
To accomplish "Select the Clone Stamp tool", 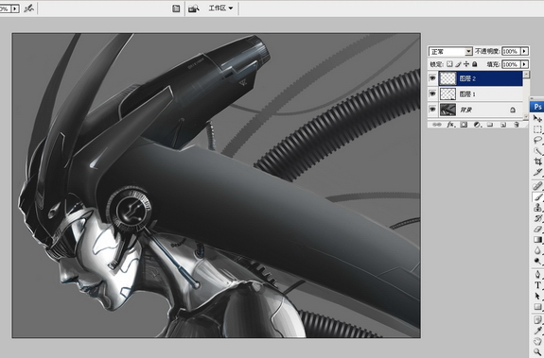I will coord(537,208).
